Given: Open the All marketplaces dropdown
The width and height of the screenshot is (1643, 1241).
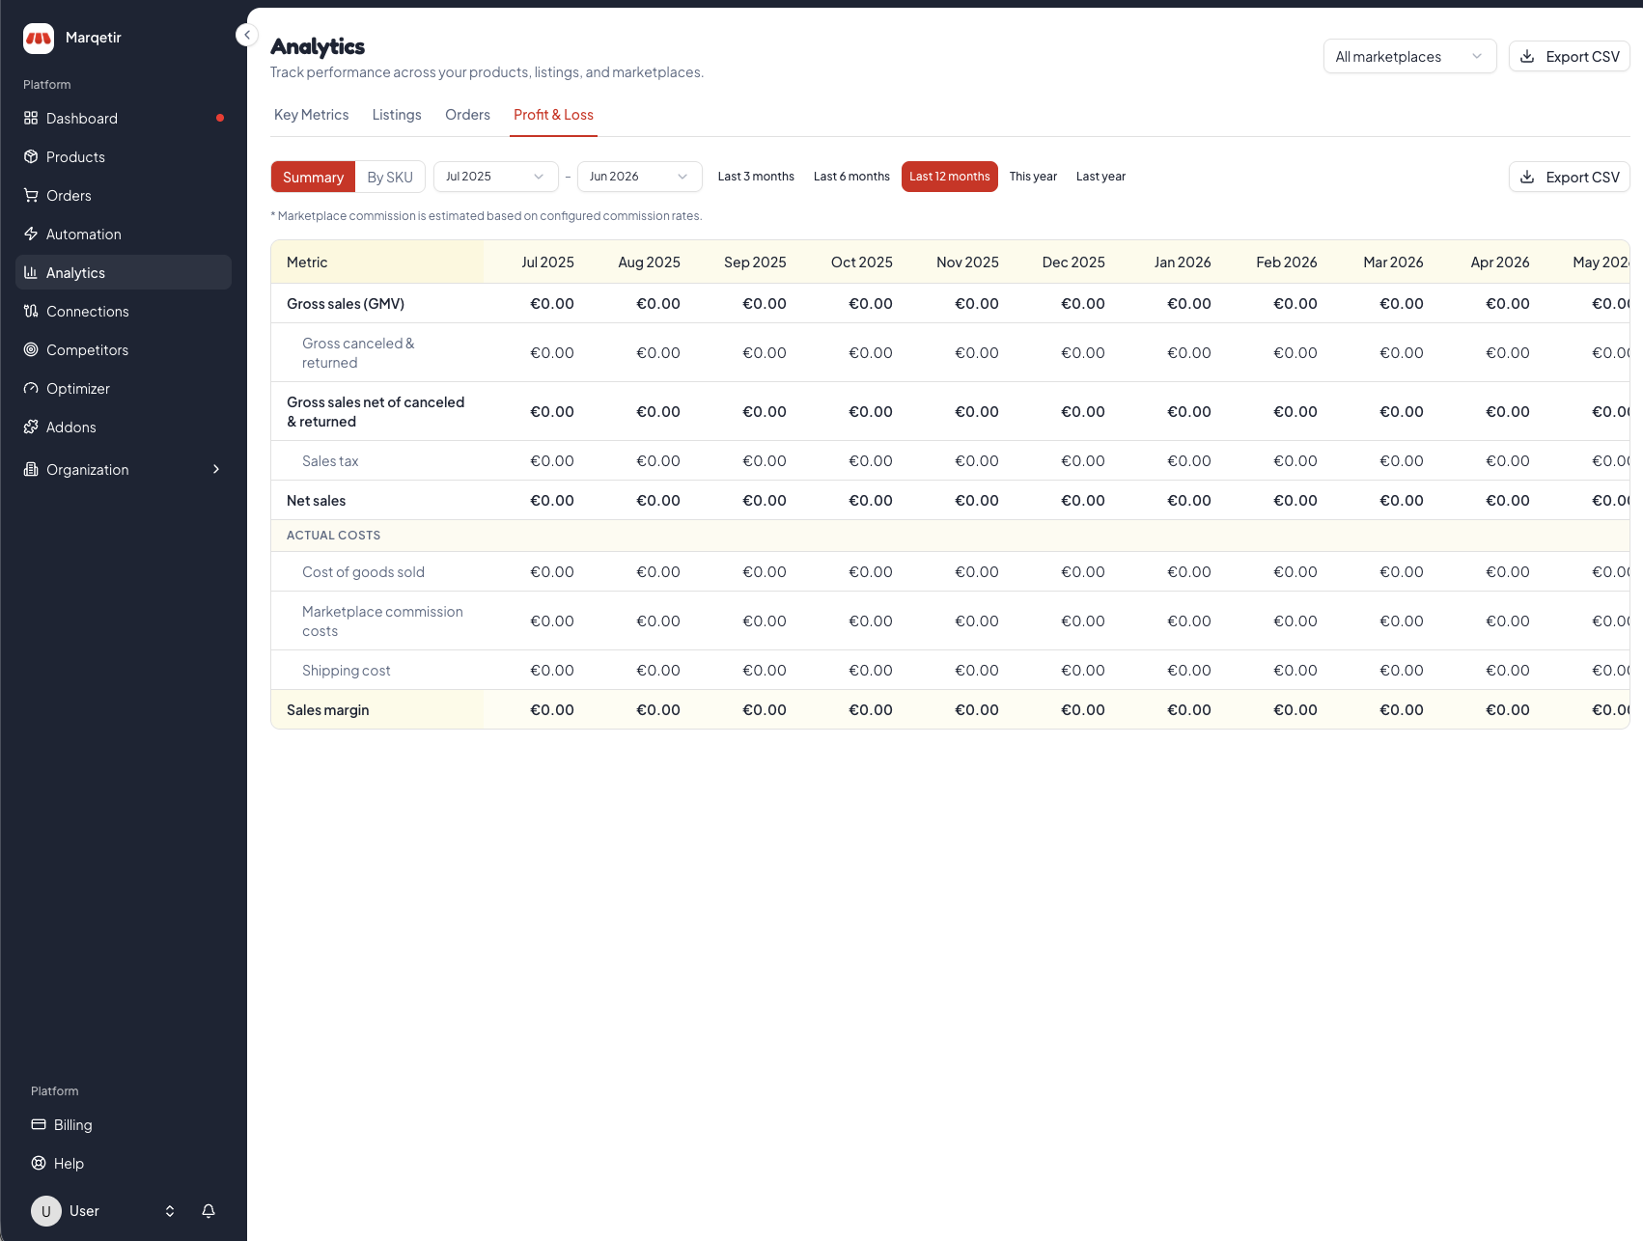Looking at the screenshot, I should [1409, 56].
